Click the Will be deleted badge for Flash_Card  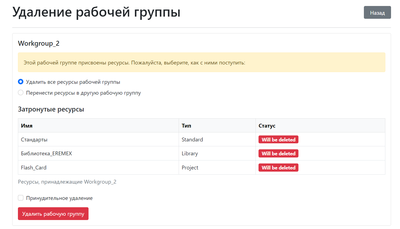[278, 167]
